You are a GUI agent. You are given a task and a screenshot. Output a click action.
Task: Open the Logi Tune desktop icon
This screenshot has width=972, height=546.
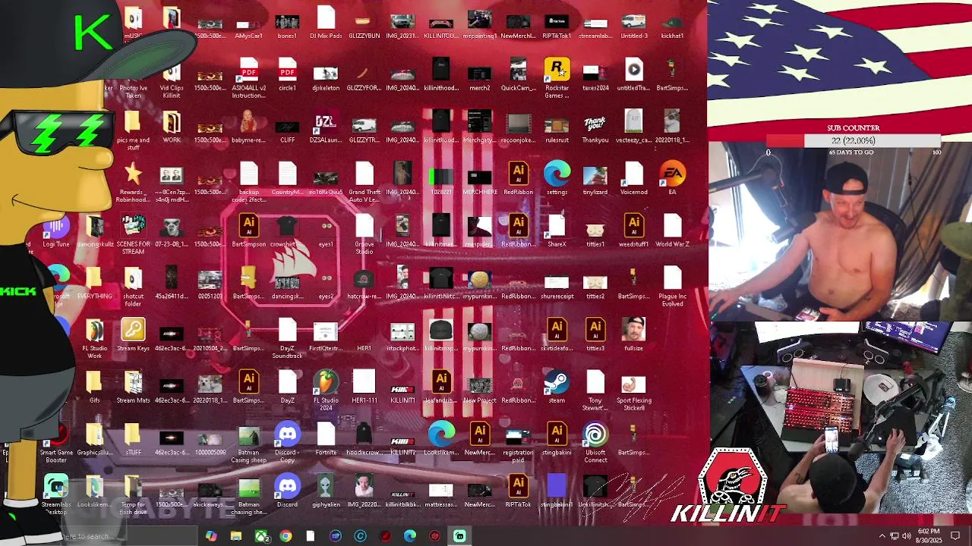click(56, 226)
